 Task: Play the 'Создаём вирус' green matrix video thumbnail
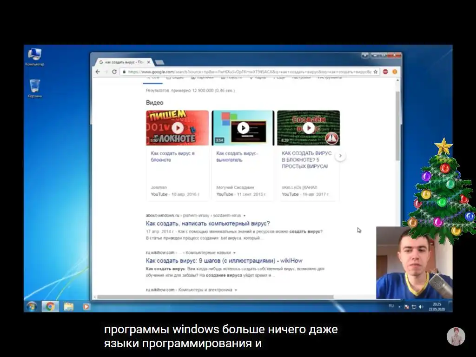tap(309, 128)
